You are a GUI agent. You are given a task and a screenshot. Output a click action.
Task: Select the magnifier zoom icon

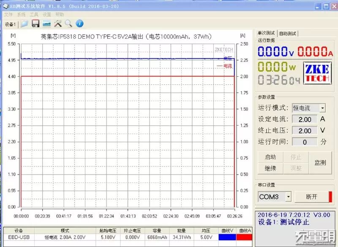68,24
